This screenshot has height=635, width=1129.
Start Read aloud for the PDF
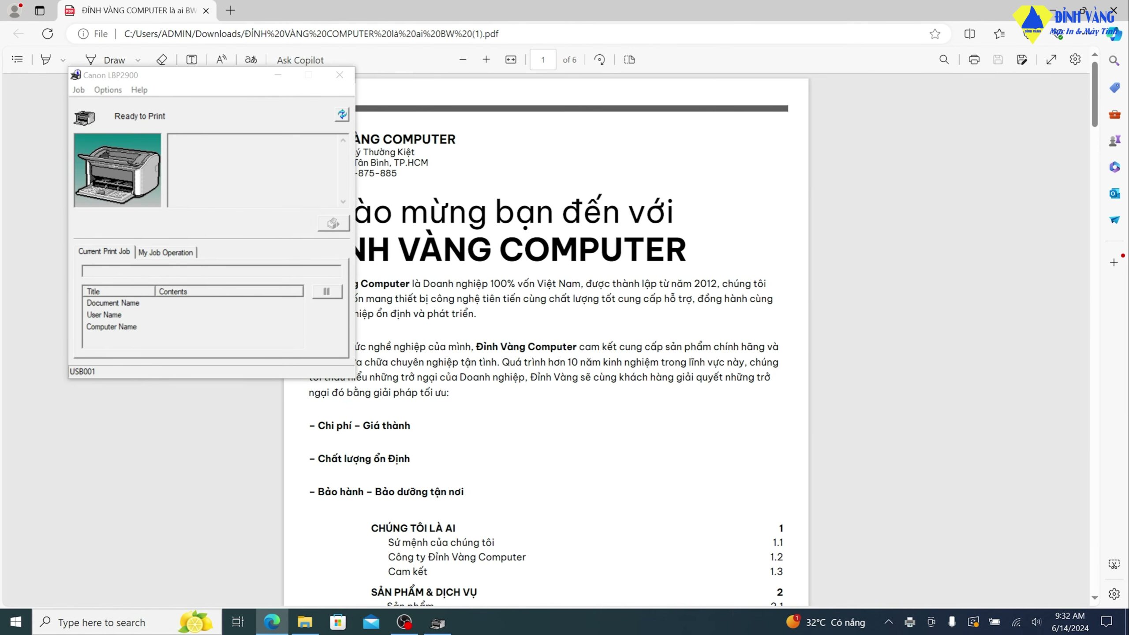click(221, 60)
